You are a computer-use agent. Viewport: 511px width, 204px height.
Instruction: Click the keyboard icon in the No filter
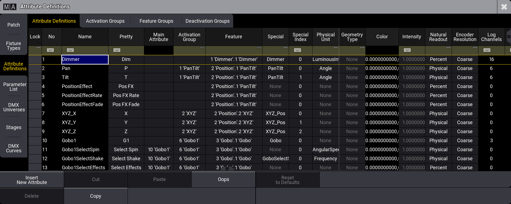(50, 50)
